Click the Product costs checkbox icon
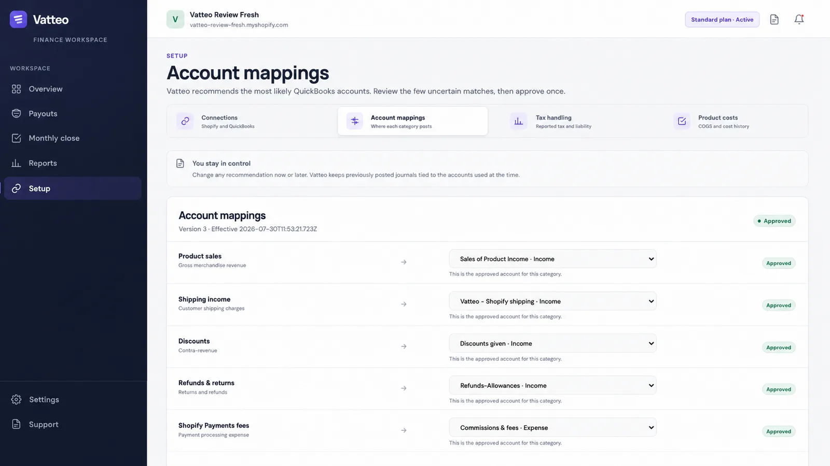This screenshot has height=466, width=830. coord(682,121)
